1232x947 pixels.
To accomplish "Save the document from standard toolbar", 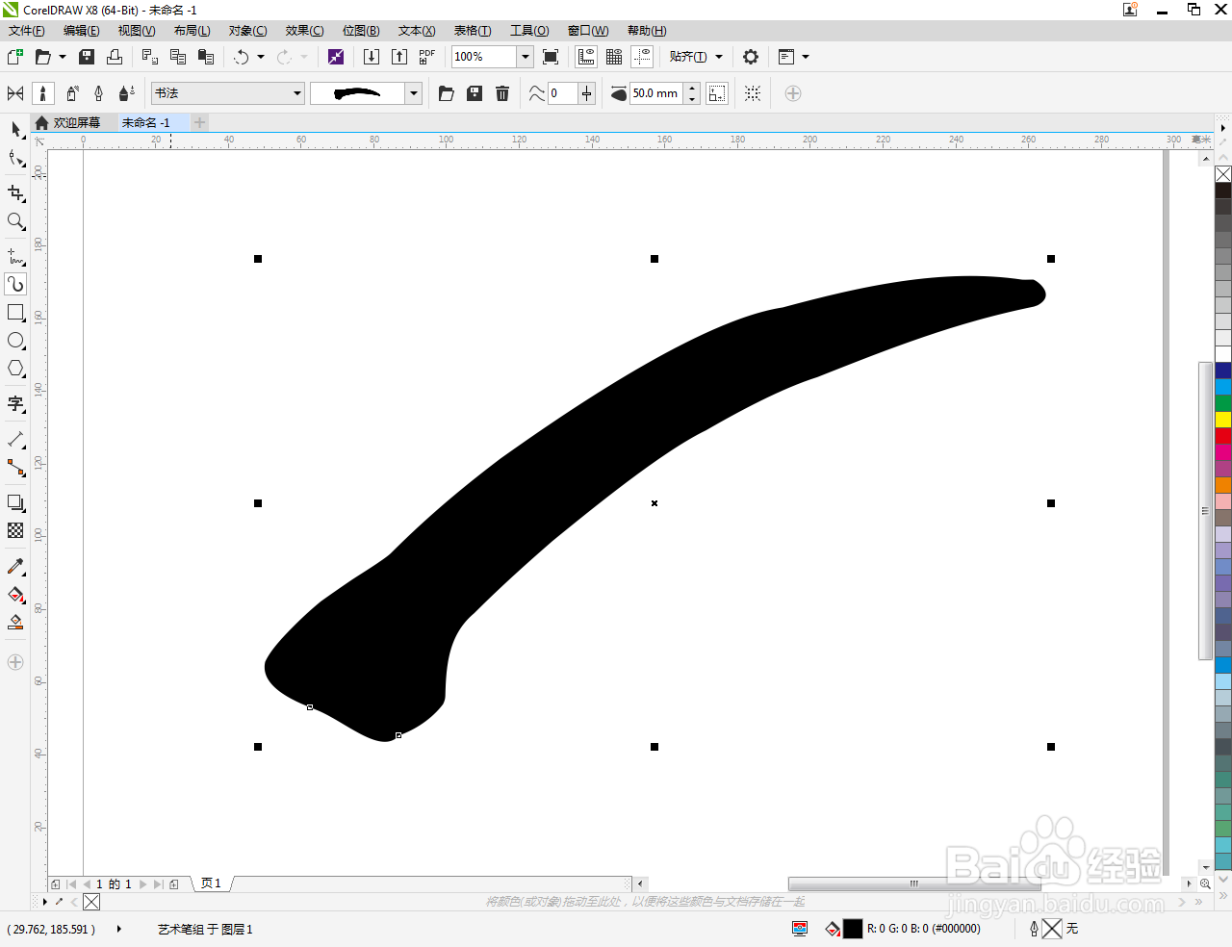I will click(87, 57).
